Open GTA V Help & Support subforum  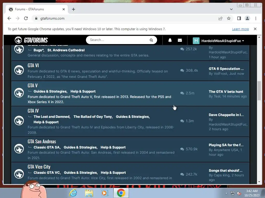click(x=83, y=92)
